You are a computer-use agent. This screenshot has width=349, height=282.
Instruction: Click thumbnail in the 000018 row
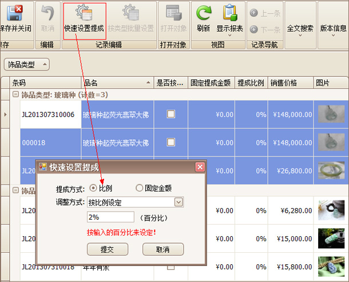coord(331,142)
